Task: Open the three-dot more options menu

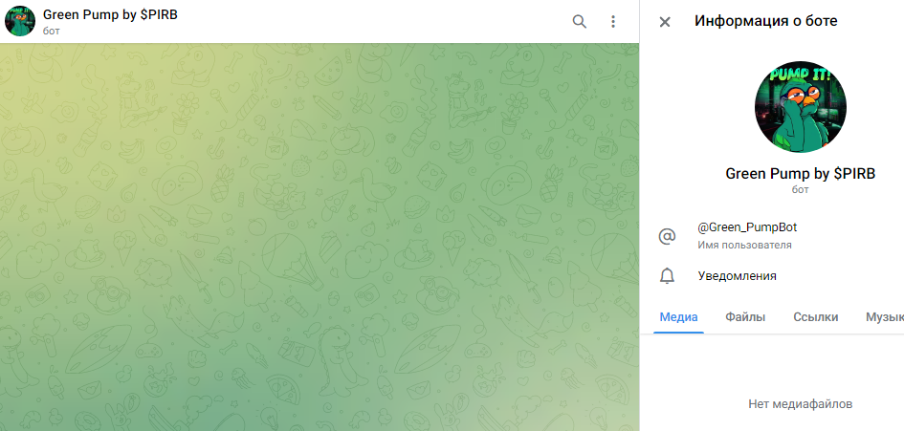Action: (x=613, y=22)
